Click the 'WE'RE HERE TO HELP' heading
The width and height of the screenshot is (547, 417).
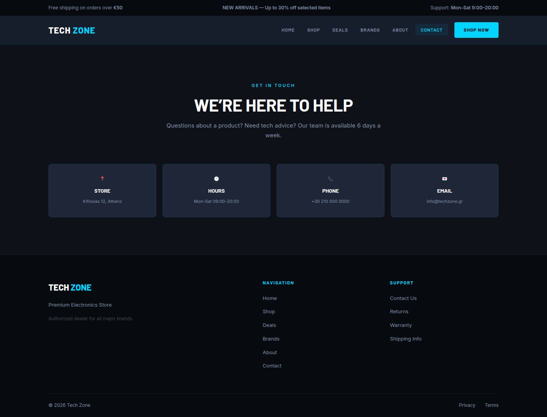coord(273,106)
